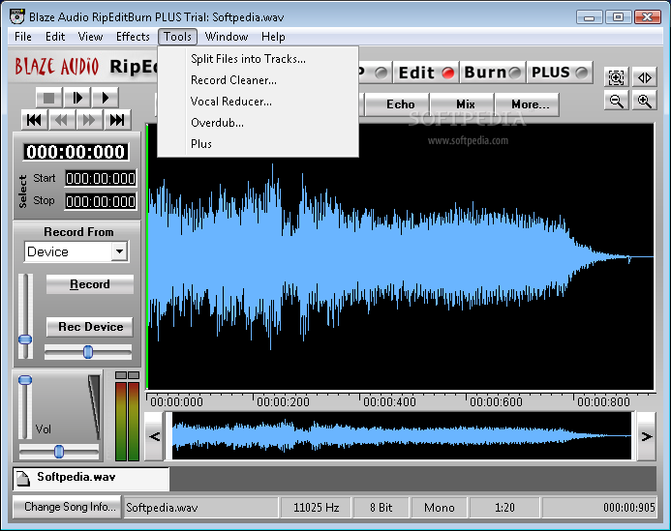This screenshot has width=671, height=531.
Task: Click the Rec Device button
Action: click(90, 327)
